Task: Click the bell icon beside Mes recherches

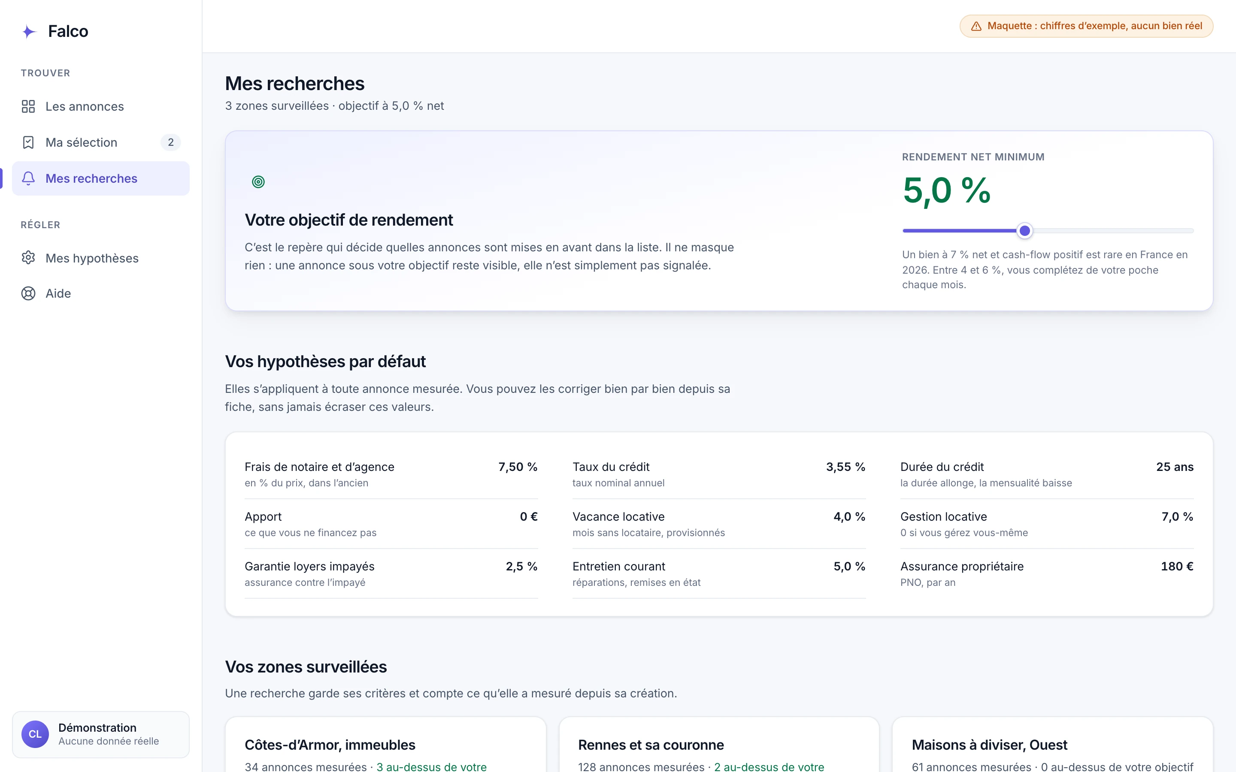Action: [x=28, y=178]
